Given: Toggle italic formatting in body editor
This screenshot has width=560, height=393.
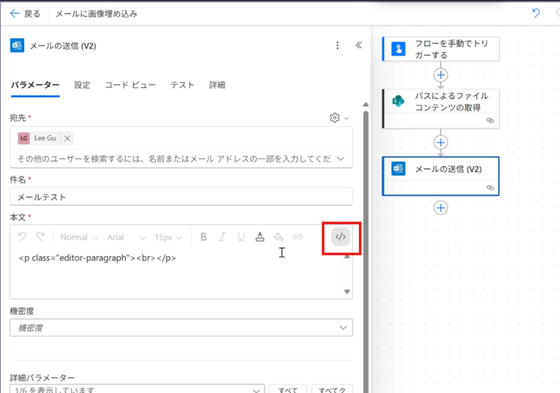Looking at the screenshot, I should click(222, 237).
